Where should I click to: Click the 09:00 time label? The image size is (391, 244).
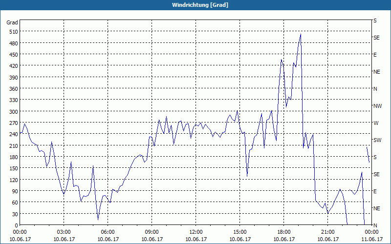click(152, 232)
